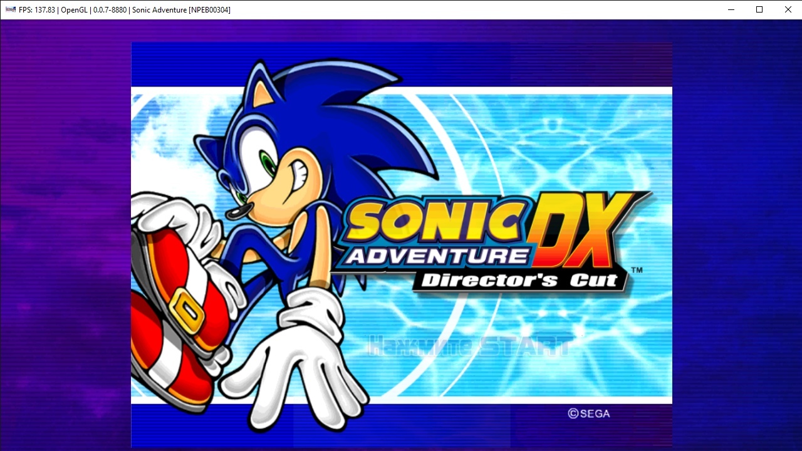
Task: Click the TM trademark symbol beside logo
Action: pyautogui.click(x=636, y=271)
